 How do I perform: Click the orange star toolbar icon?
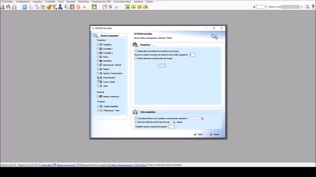pos(84,7)
